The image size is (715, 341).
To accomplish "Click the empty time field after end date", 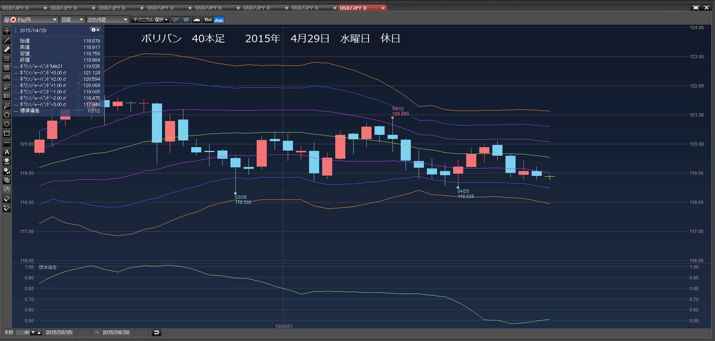I will coord(141,332).
